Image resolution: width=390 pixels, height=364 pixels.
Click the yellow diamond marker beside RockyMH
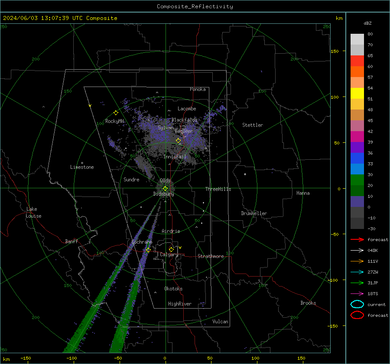click(116, 113)
